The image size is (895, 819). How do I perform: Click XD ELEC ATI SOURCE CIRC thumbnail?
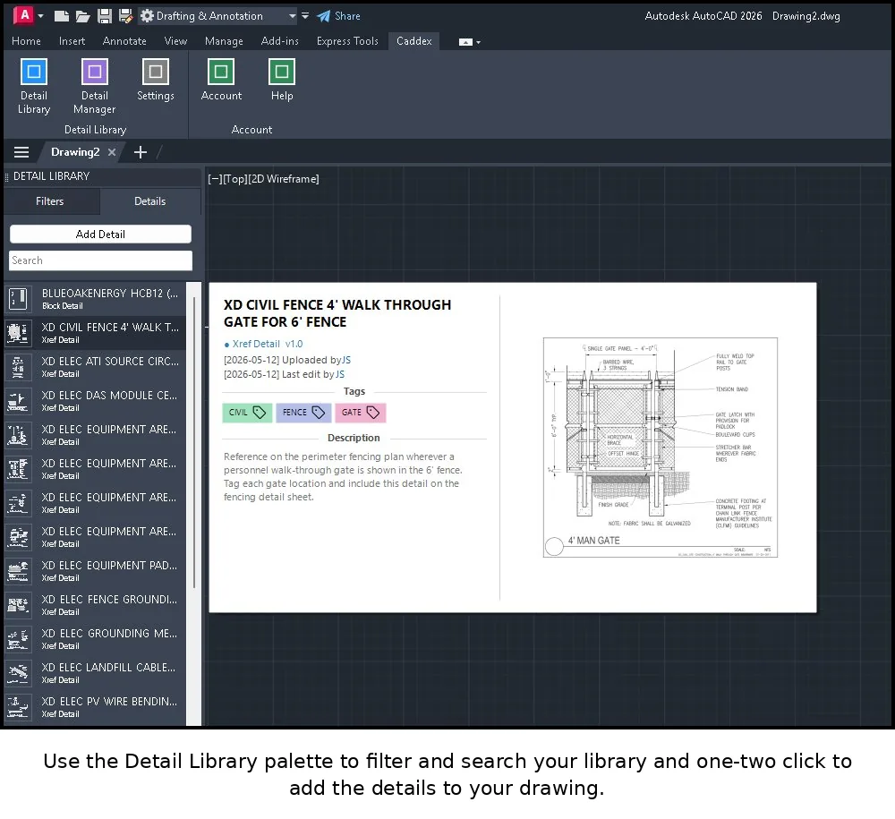point(18,367)
